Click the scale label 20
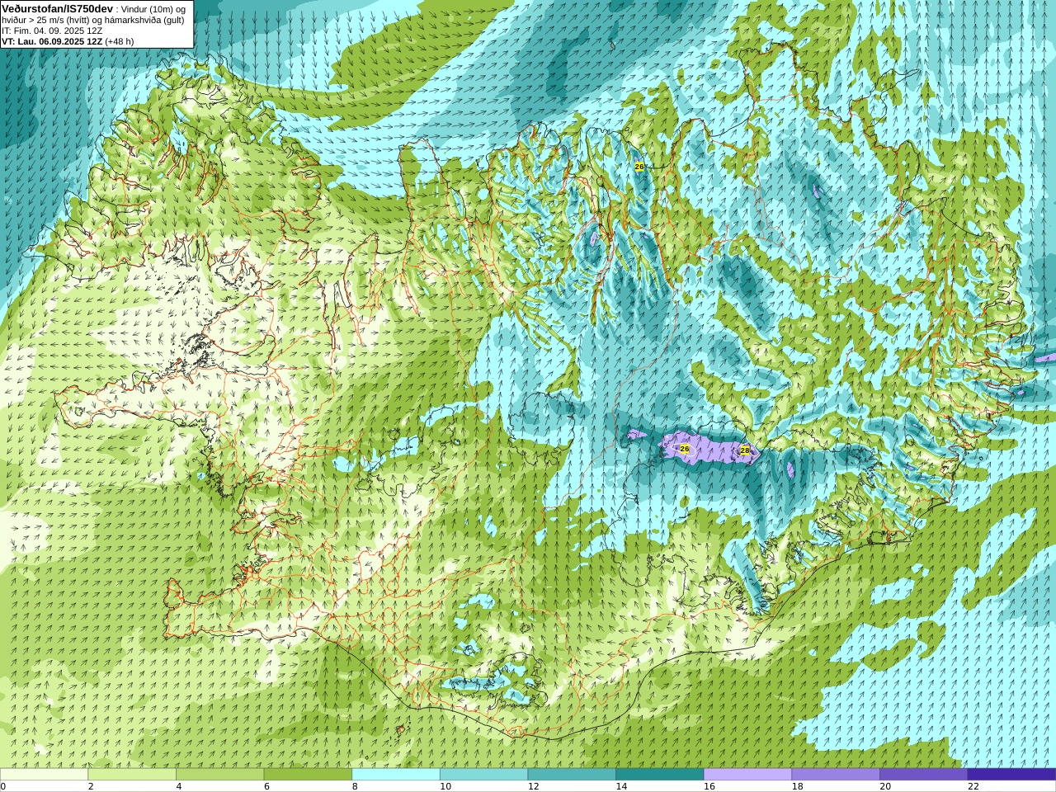 [x=885, y=786]
